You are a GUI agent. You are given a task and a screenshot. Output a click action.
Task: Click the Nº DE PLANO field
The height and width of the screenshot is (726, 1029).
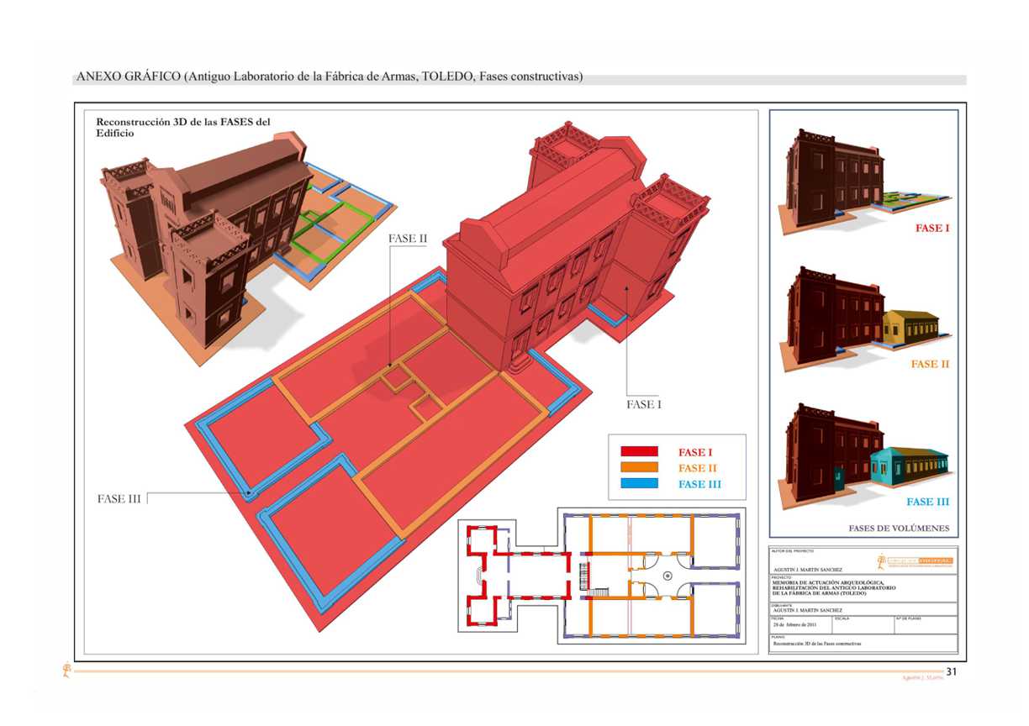926,624
